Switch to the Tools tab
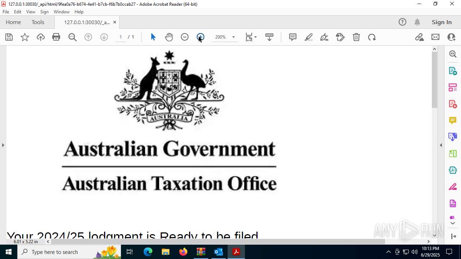Image resolution: width=461 pixels, height=259 pixels. 38,22
